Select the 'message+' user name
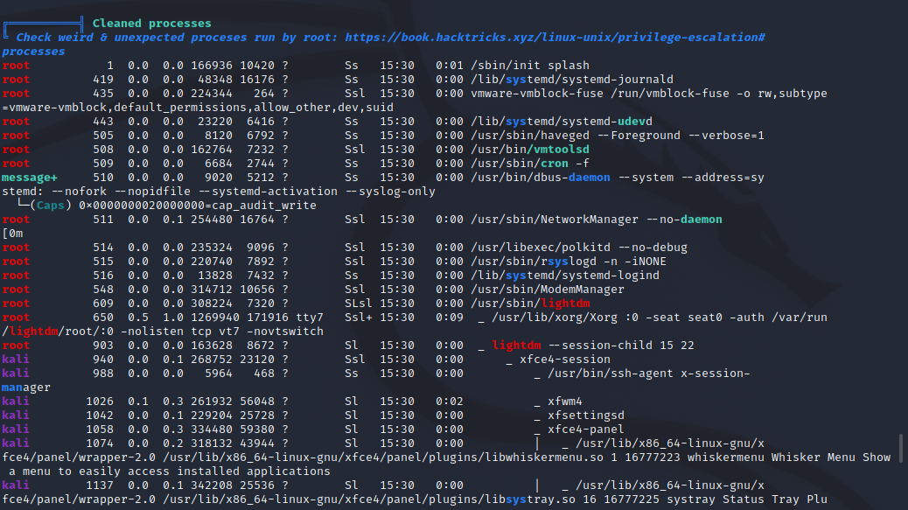The width and height of the screenshot is (908, 510). point(30,177)
